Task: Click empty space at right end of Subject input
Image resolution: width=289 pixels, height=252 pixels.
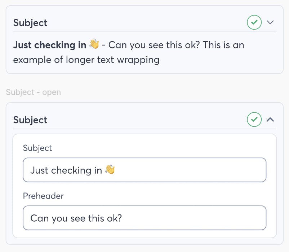Action: click(x=234, y=170)
